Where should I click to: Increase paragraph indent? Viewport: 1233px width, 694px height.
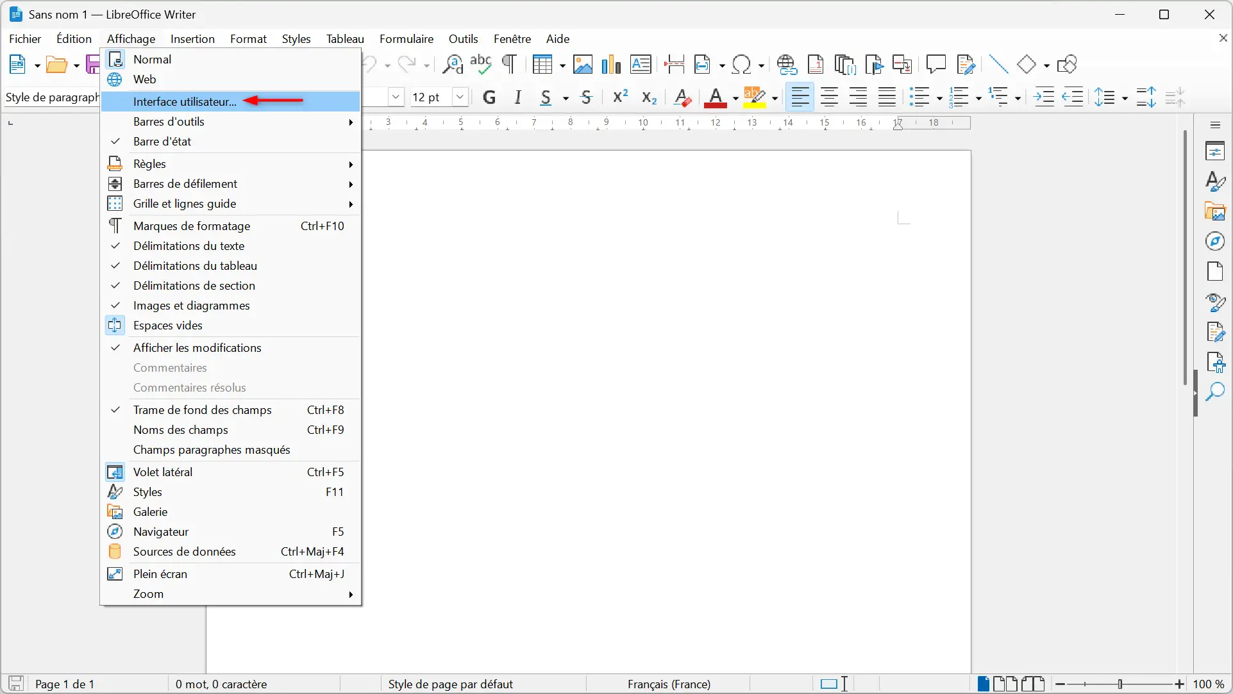pos(1044,97)
